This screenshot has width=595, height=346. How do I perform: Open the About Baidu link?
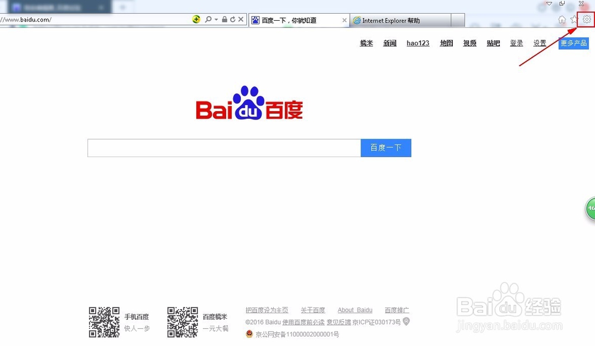tap(355, 310)
